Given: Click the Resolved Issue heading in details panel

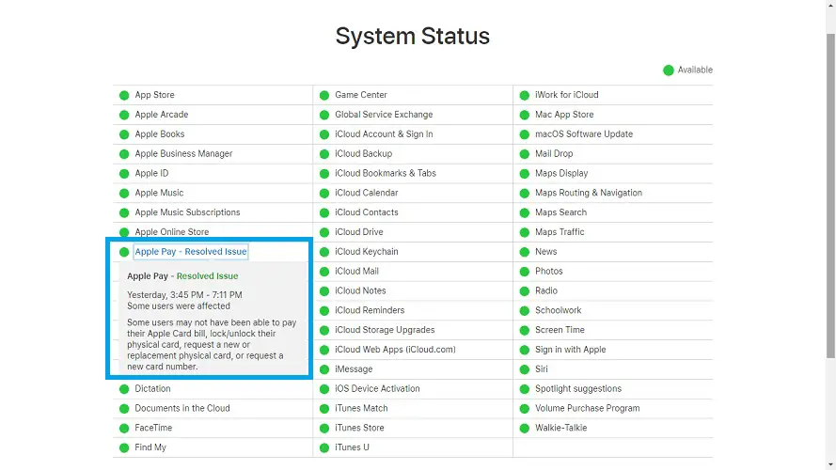Looking at the screenshot, I should [x=207, y=276].
